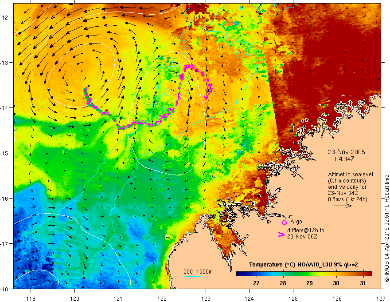The height and width of the screenshot is (302, 390).
Task: Select the time text 04:34Z
Action: [345, 159]
